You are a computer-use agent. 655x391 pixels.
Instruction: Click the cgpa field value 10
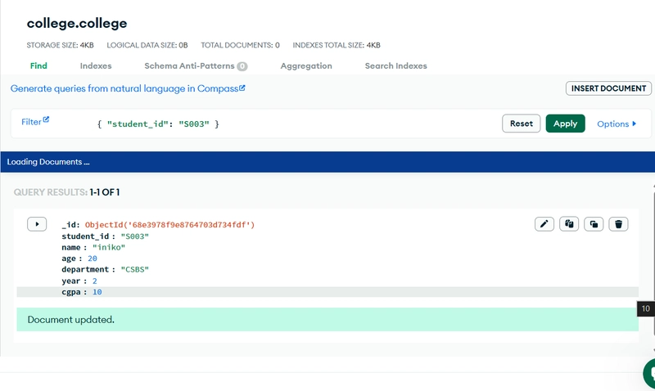point(97,292)
